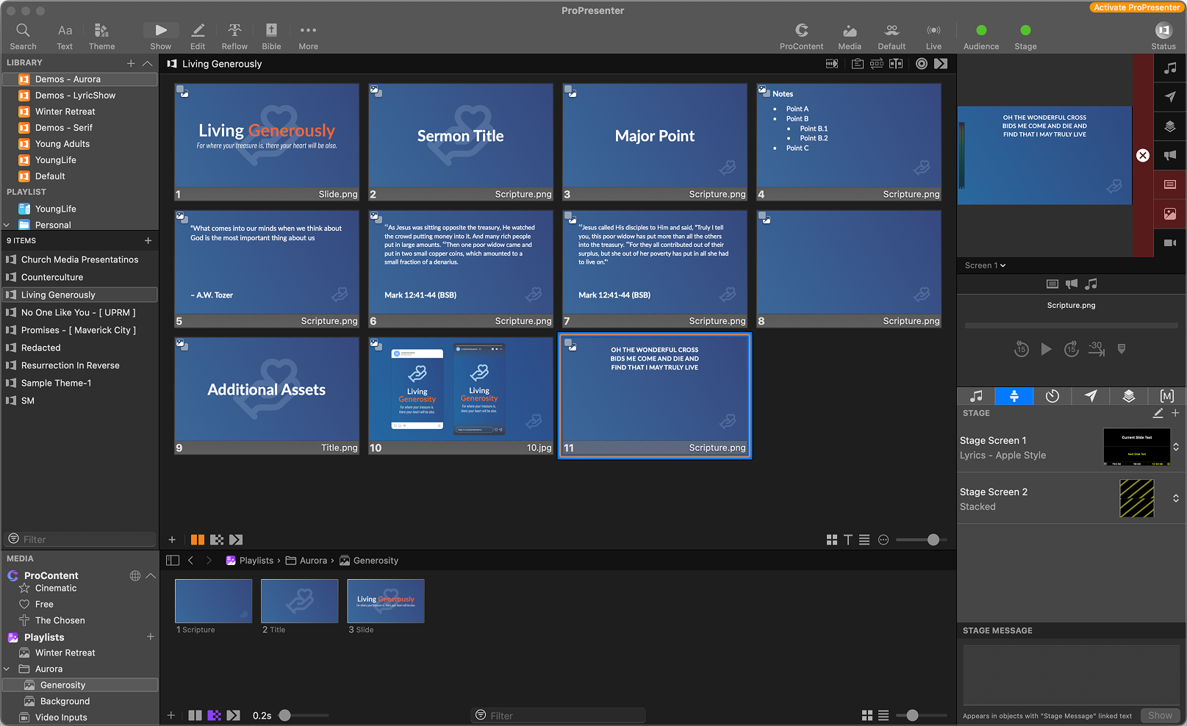Toggle the Audience output indicator
Image resolution: width=1187 pixels, height=726 pixels.
tap(981, 30)
